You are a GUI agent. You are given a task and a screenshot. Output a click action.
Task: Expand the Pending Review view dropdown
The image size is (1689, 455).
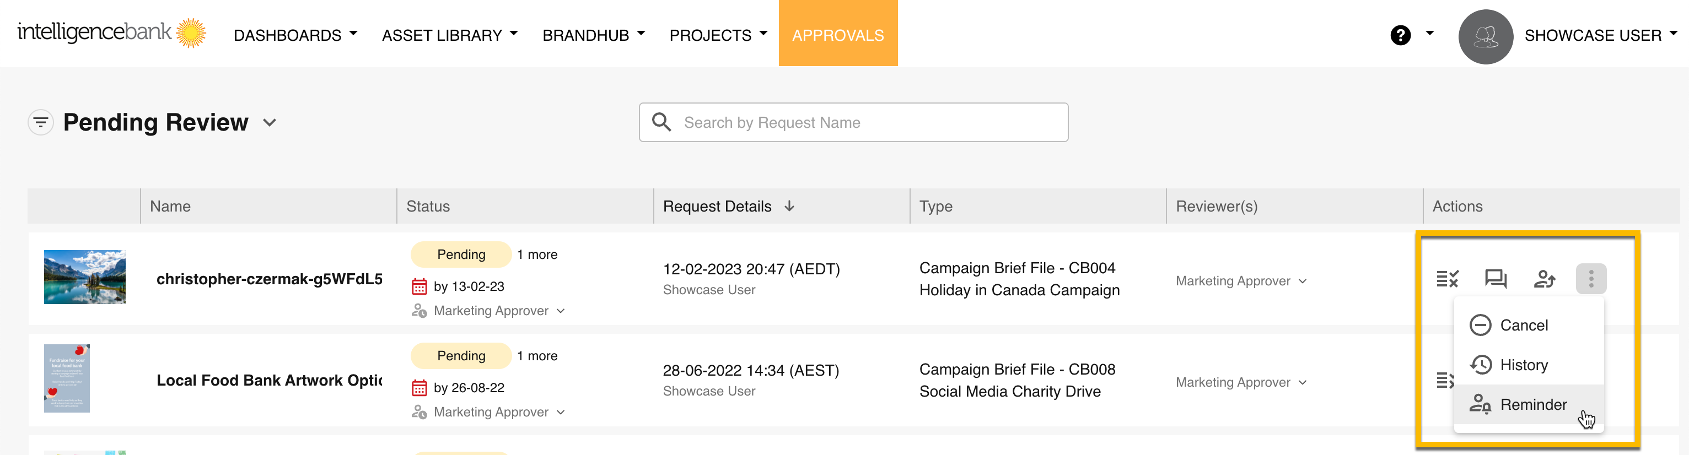(270, 123)
